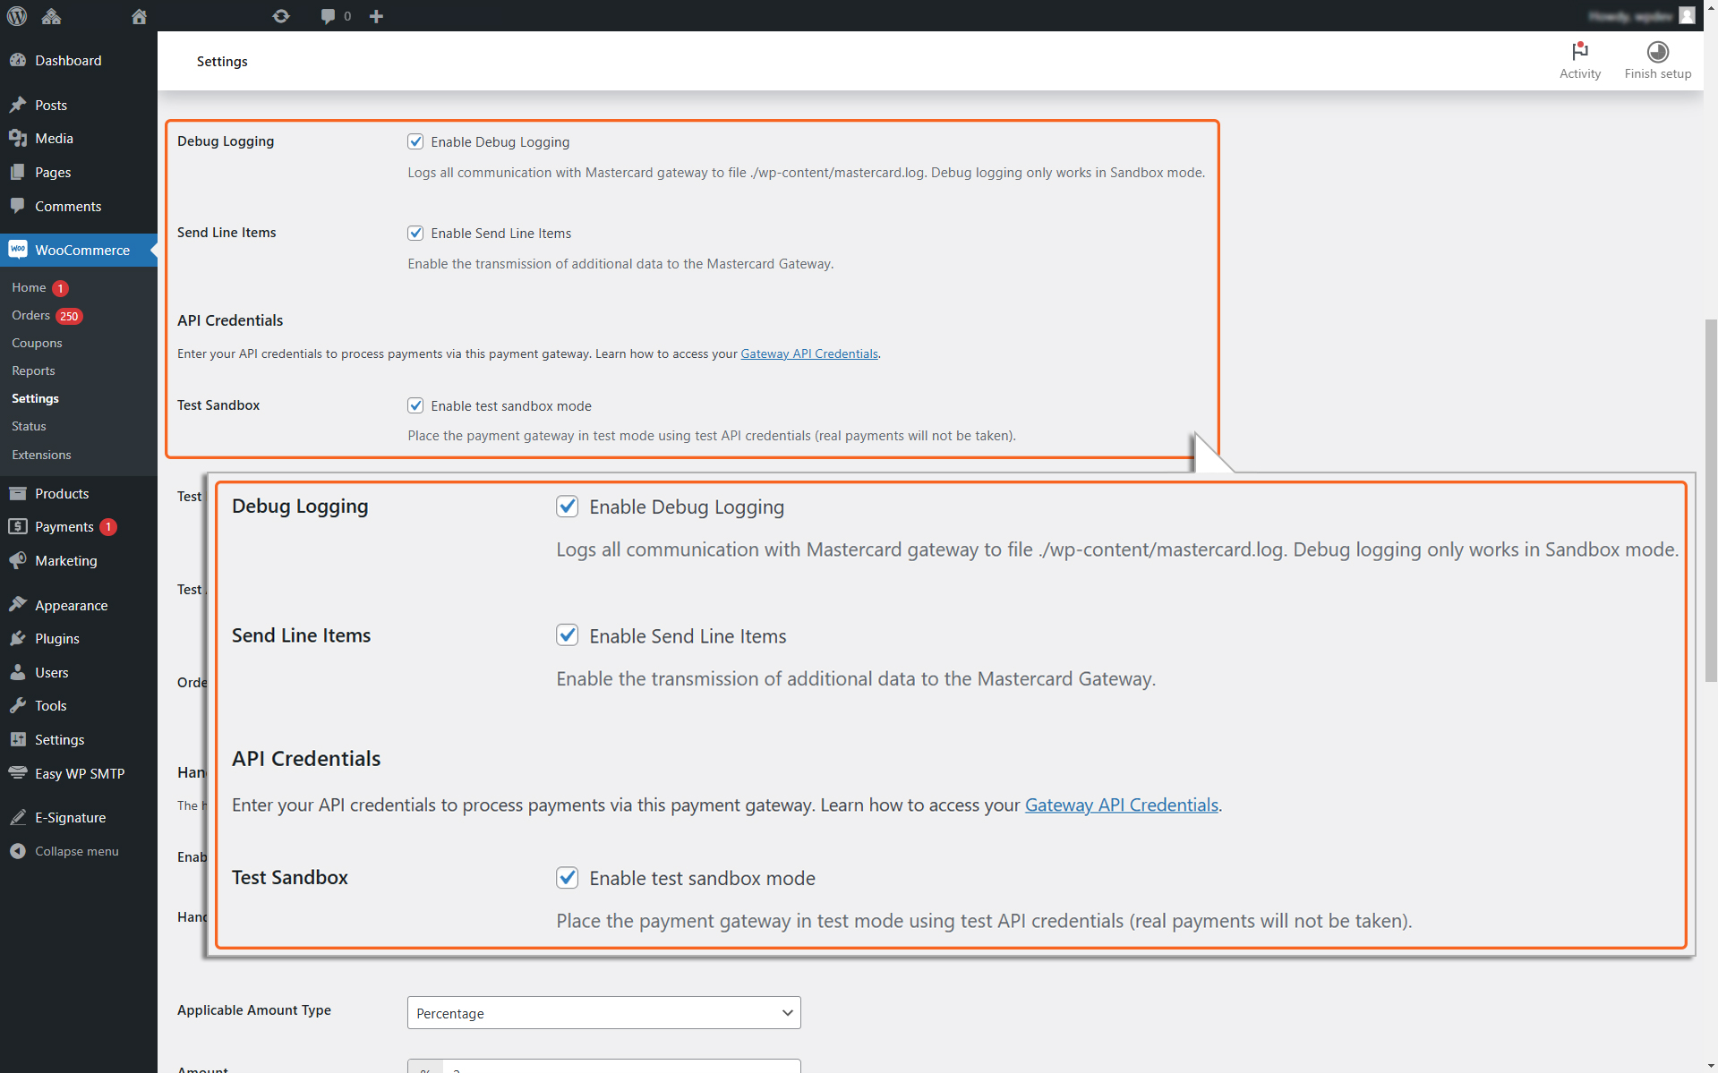Click 'Send Line Items' row label

pyautogui.click(x=227, y=233)
